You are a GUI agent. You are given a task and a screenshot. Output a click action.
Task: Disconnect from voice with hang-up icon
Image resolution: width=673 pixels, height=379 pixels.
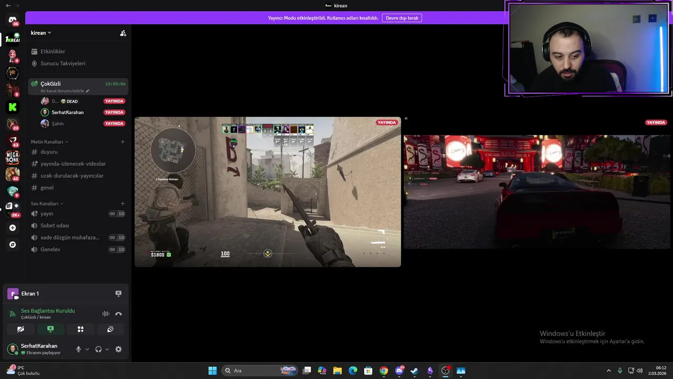pos(118,314)
